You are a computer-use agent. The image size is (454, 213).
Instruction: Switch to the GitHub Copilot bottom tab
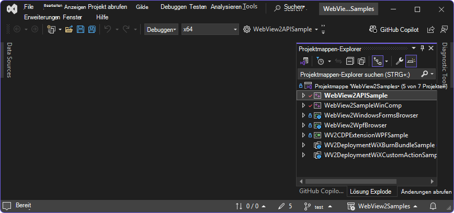coord(321,191)
